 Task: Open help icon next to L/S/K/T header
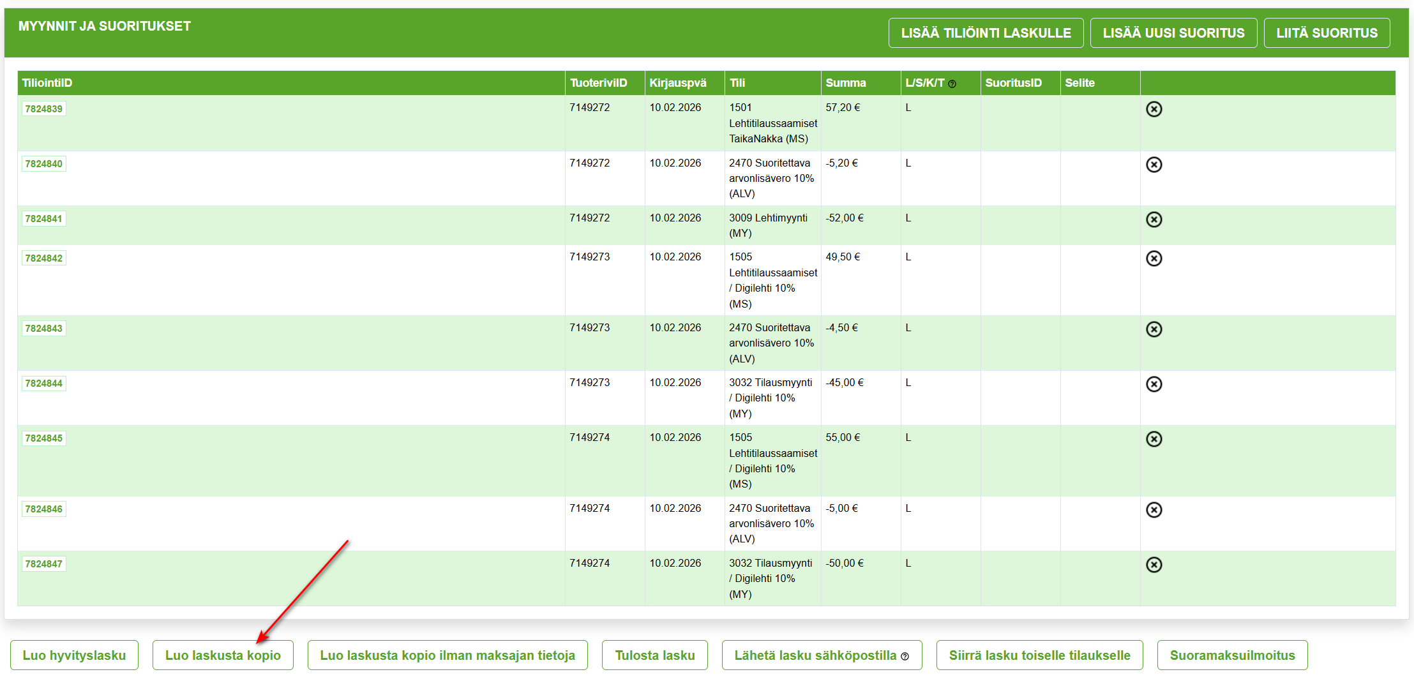click(x=952, y=84)
